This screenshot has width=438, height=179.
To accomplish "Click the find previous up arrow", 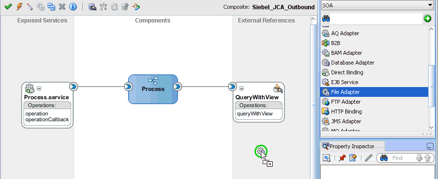I will coord(427,158).
